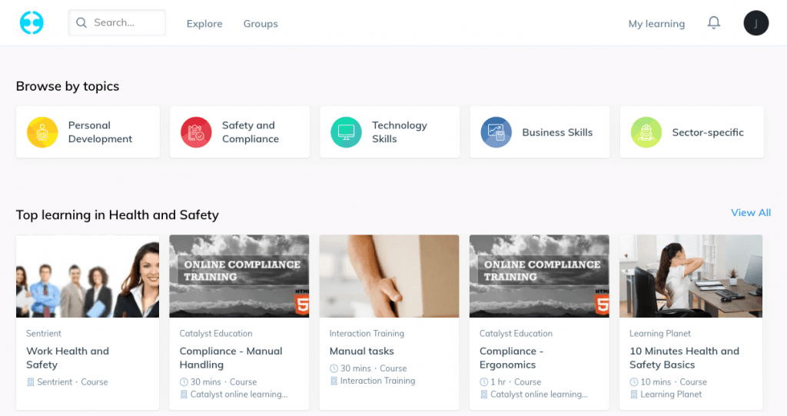
Task: Click Catalyst online learning text under Ergonomics
Action: click(x=539, y=394)
